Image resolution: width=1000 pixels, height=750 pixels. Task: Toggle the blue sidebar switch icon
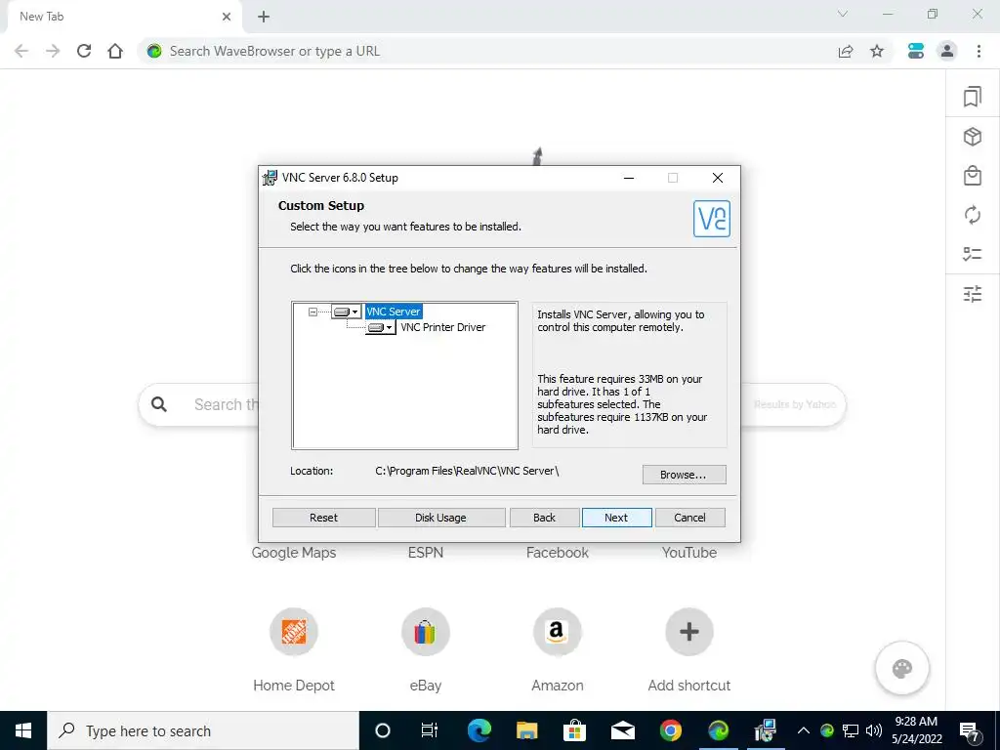click(916, 51)
